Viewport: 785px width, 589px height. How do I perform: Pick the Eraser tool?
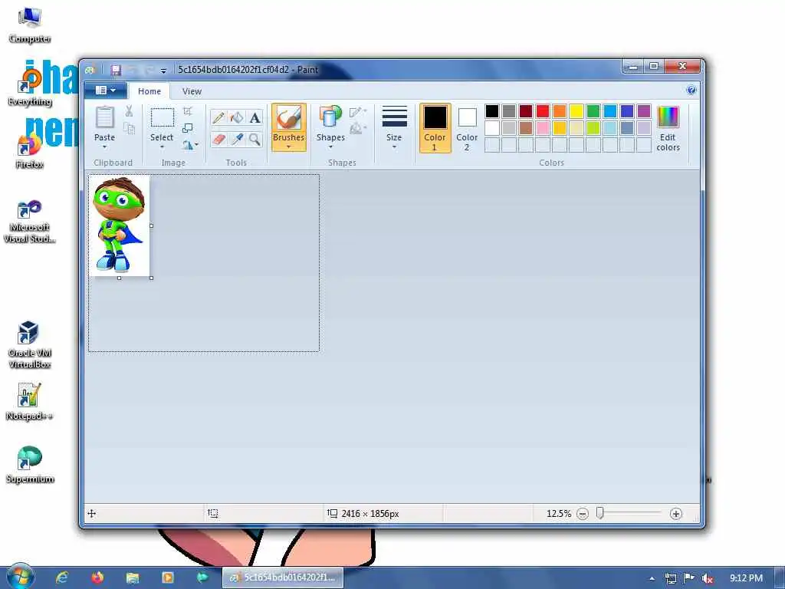[218, 139]
